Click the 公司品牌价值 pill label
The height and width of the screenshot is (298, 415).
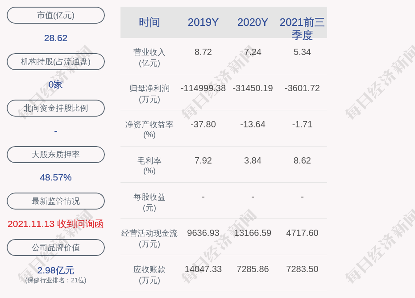tap(56, 248)
